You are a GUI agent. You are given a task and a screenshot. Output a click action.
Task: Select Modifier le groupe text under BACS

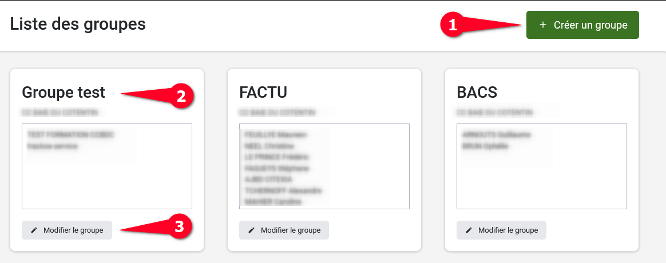(508, 230)
